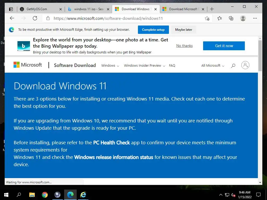Viewport: 267px width, 200px height.
Task: Open network status tray icon
Action: [227, 195]
